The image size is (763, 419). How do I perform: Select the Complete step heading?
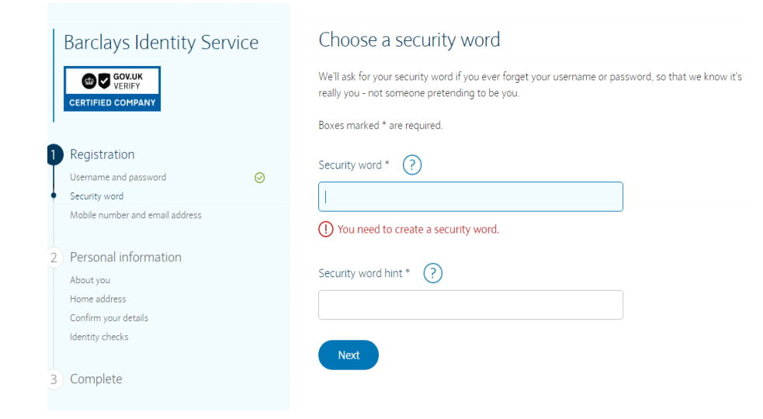(x=96, y=379)
